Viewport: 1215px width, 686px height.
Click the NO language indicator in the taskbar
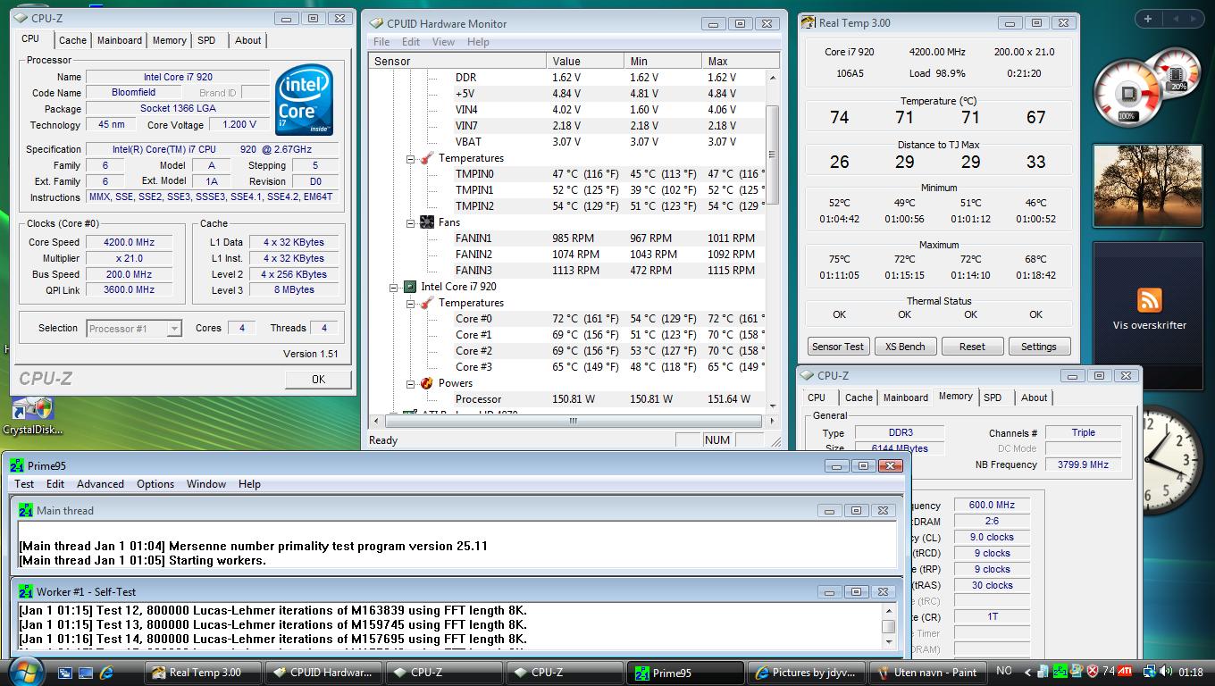[1004, 671]
